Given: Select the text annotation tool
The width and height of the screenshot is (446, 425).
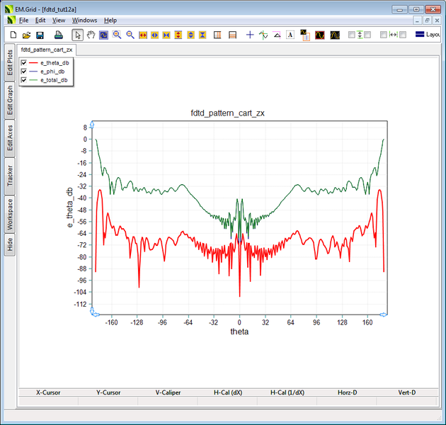Looking at the screenshot, I should [290, 35].
